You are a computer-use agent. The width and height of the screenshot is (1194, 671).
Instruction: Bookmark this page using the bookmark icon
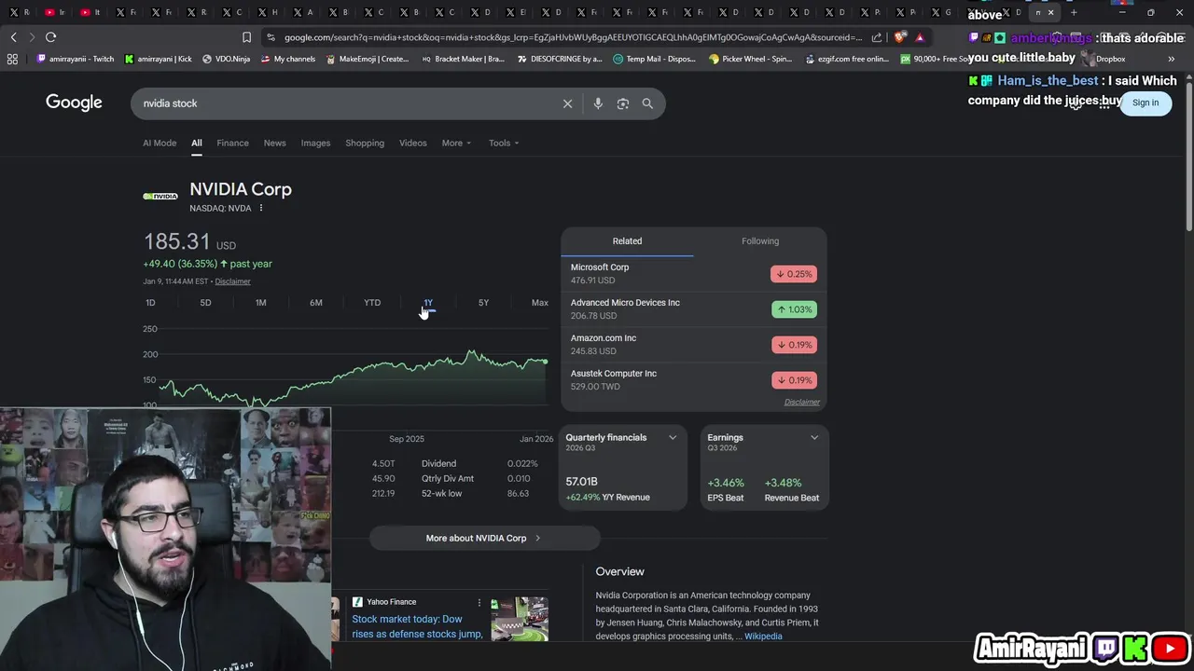(246, 37)
